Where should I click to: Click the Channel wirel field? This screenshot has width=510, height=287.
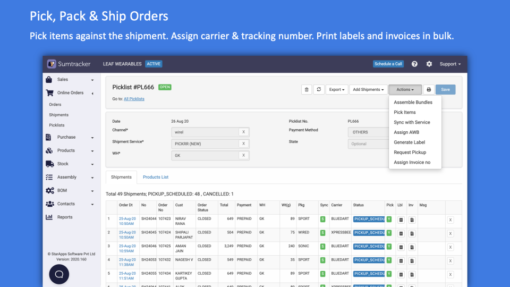pos(205,132)
